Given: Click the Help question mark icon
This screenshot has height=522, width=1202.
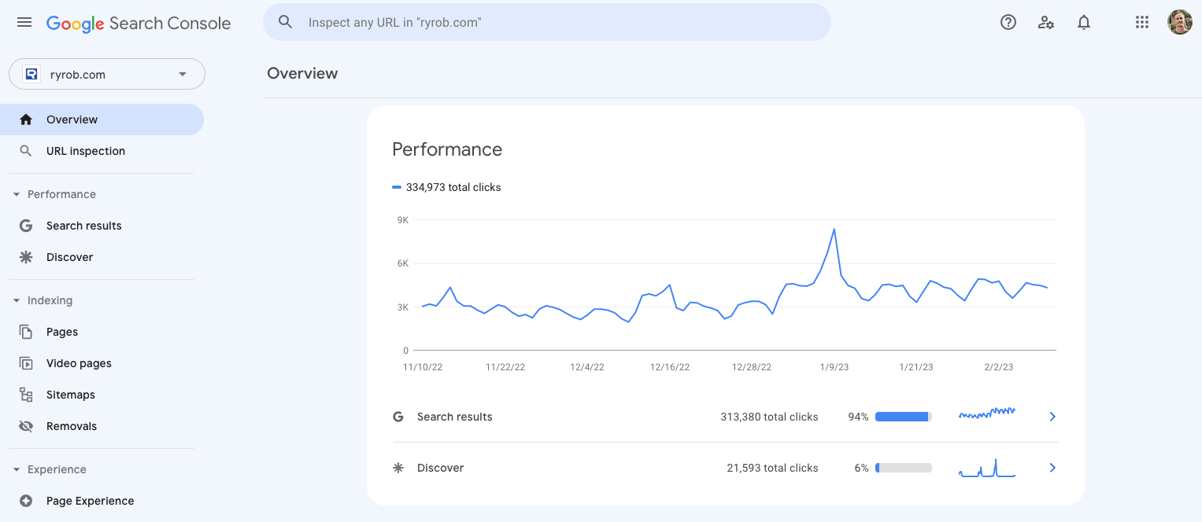Looking at the screenshot, I should (1008, 23).
